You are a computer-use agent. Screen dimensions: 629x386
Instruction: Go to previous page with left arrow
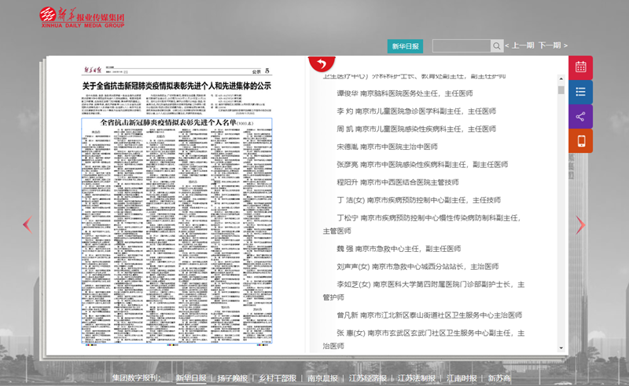click(x=28, y=224)
